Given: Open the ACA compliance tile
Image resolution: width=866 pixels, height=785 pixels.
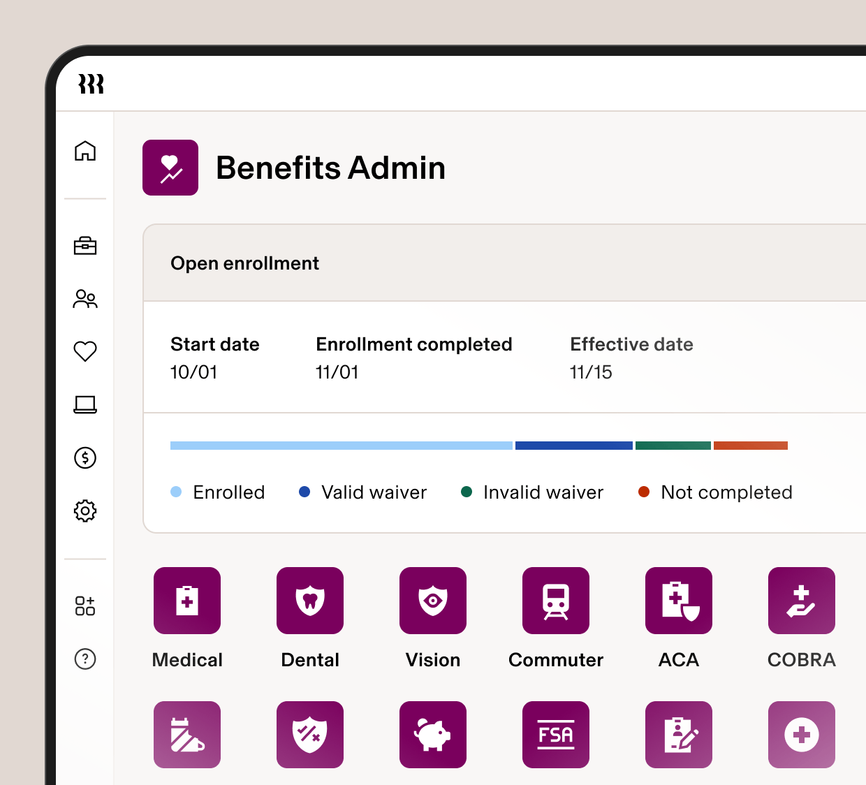Looking at the screenshot, I should point(678,601).
